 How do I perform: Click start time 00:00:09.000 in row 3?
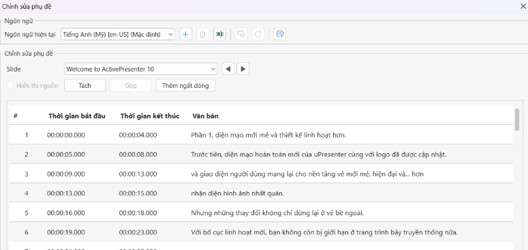pyautogui.click(x=66, y=174)
